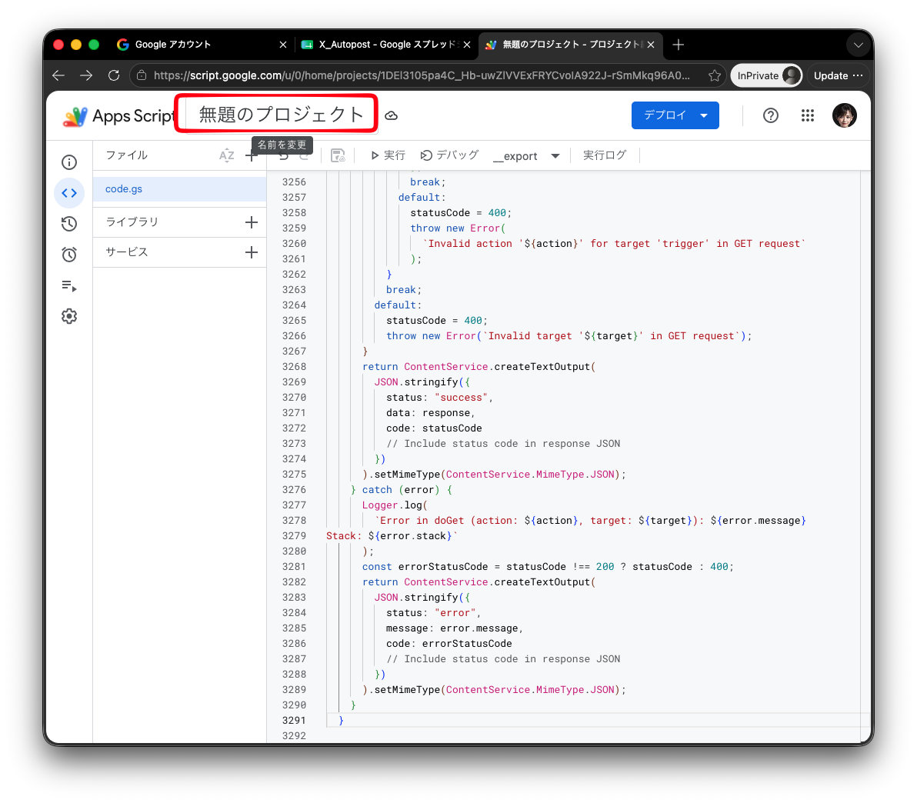Viewport: 917px width, 803px height.
Task: Open Project Settings gear icon
Action: point(69,316)
